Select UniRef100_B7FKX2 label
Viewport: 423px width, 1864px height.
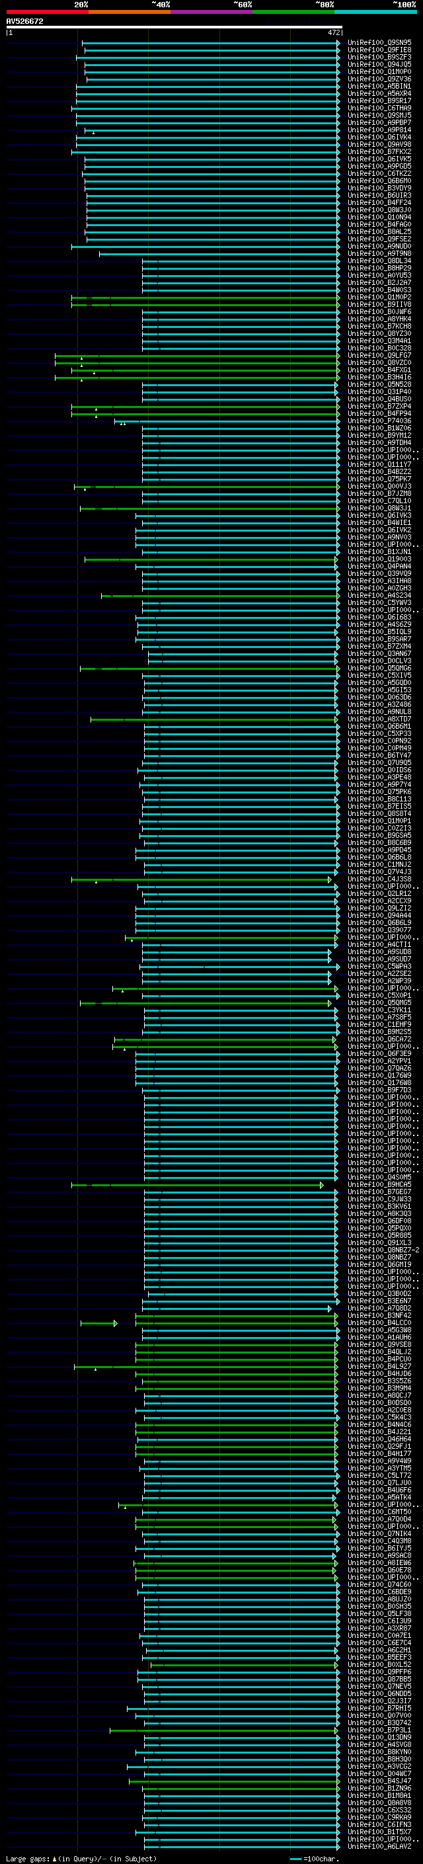[x=379, y=152]
